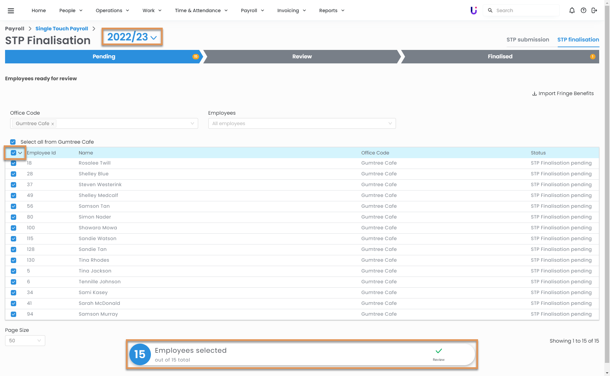Viewport: 610px width, 376px height.
Task: Click the logout icon
Action: (594, 10)
